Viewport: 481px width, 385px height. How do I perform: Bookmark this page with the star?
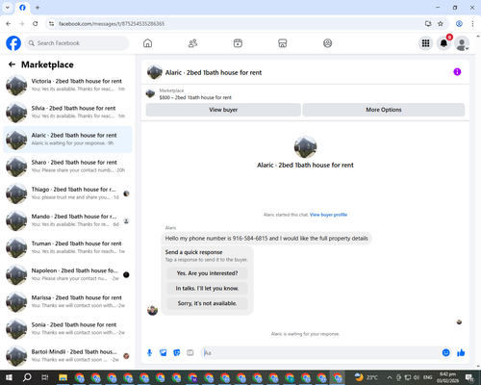point(441,24)
